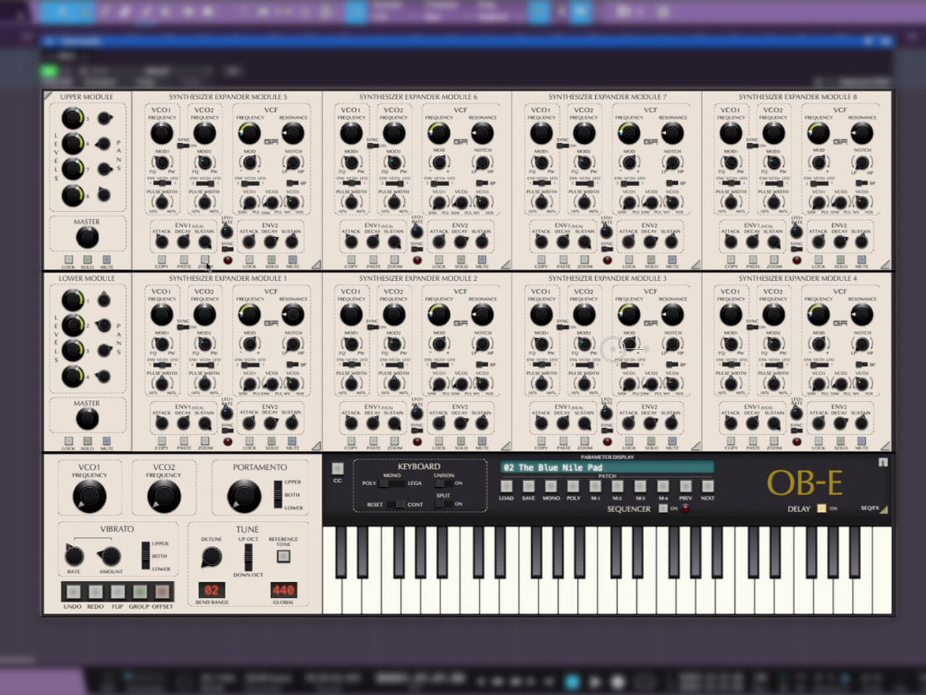This screenshot has width=926, height=695.
Task: Click LOCK on Expander Module 2
Action: point(439,441)
